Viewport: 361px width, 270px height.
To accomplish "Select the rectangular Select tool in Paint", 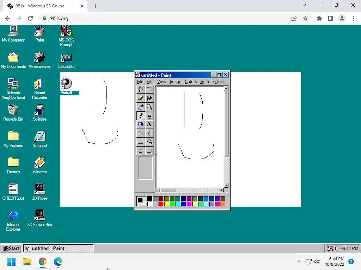I will point(149,89).
